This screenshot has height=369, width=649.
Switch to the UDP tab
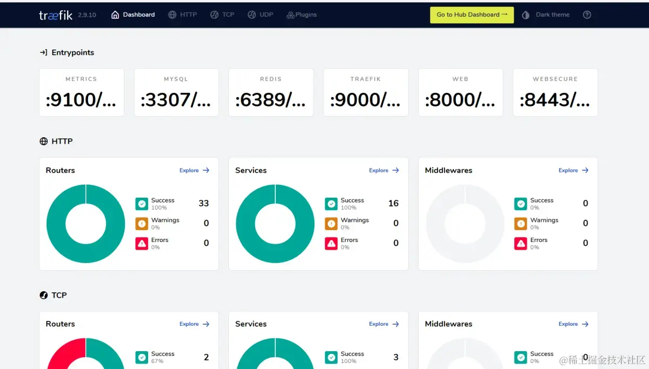(x=261, y=15)
